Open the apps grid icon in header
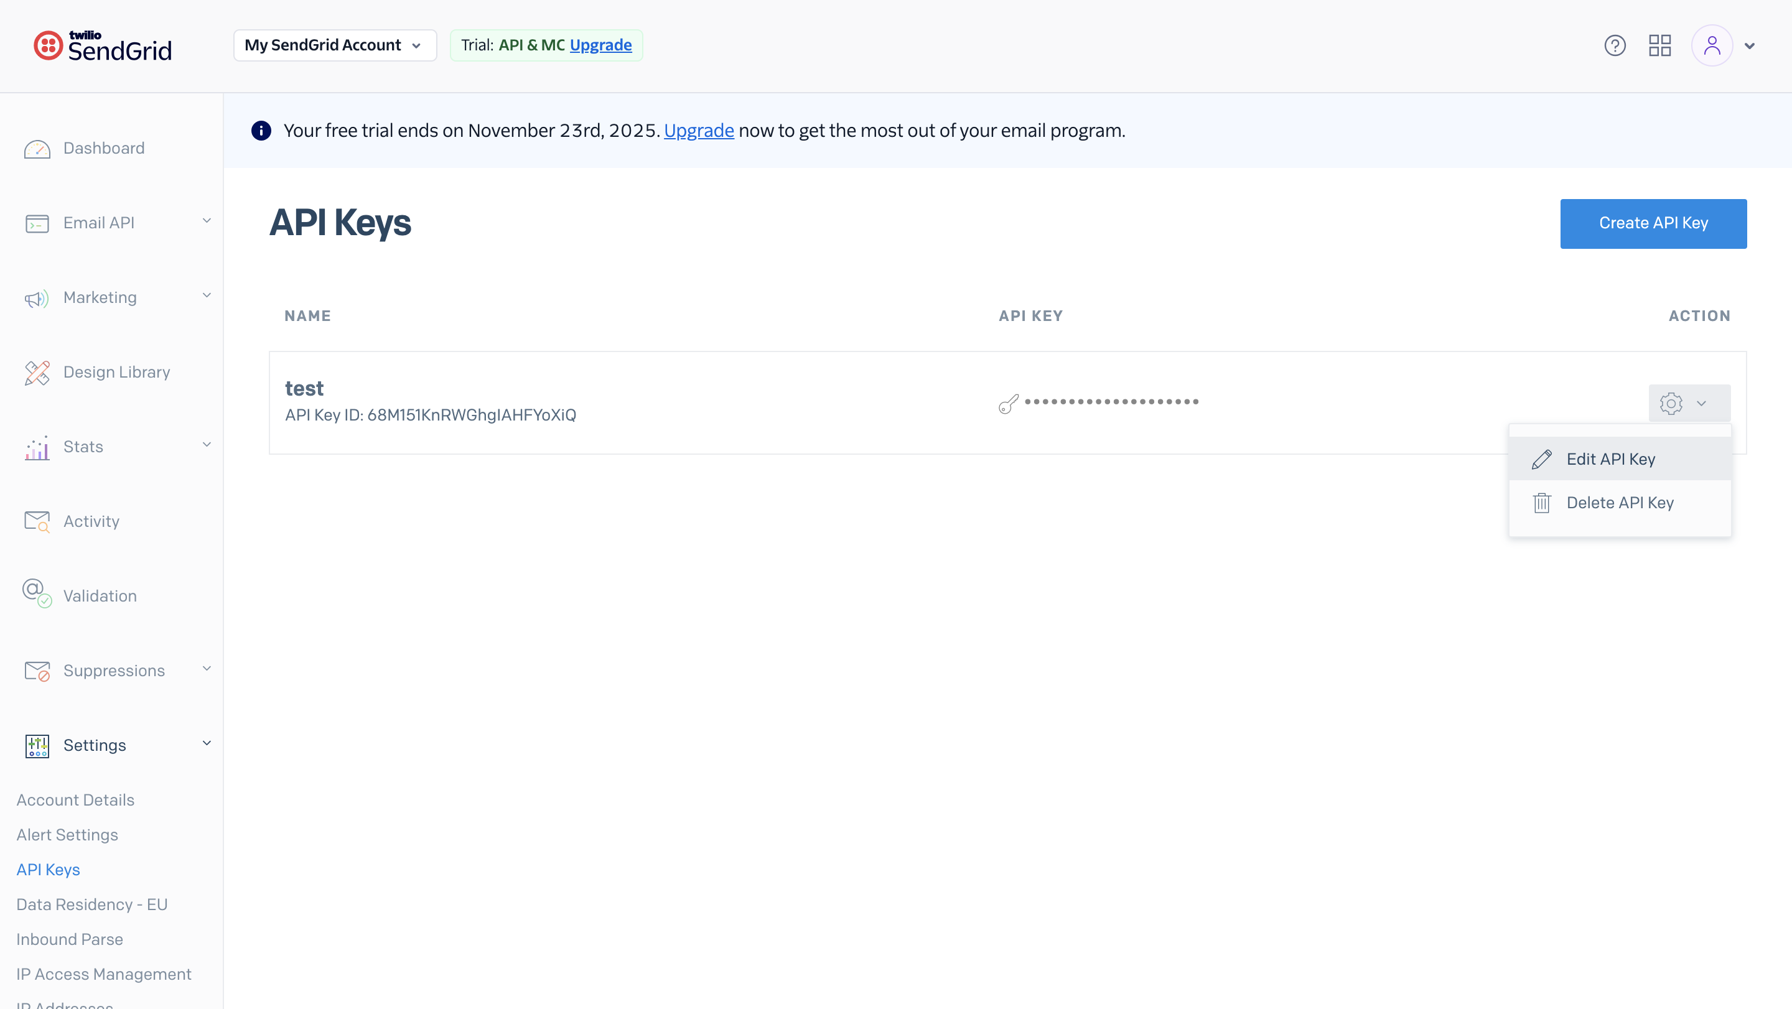1792x1009 pixels. [x=1660, y=46]
